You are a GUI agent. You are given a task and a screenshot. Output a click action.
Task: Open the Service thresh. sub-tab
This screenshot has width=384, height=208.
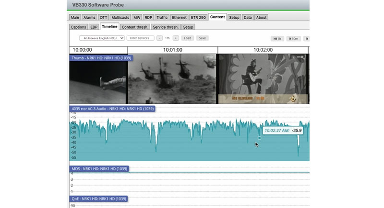coord(166,27)
